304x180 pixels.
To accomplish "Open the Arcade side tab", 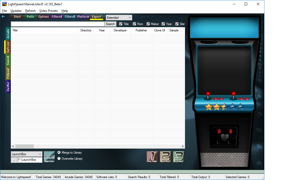I will tap(8, 34).
